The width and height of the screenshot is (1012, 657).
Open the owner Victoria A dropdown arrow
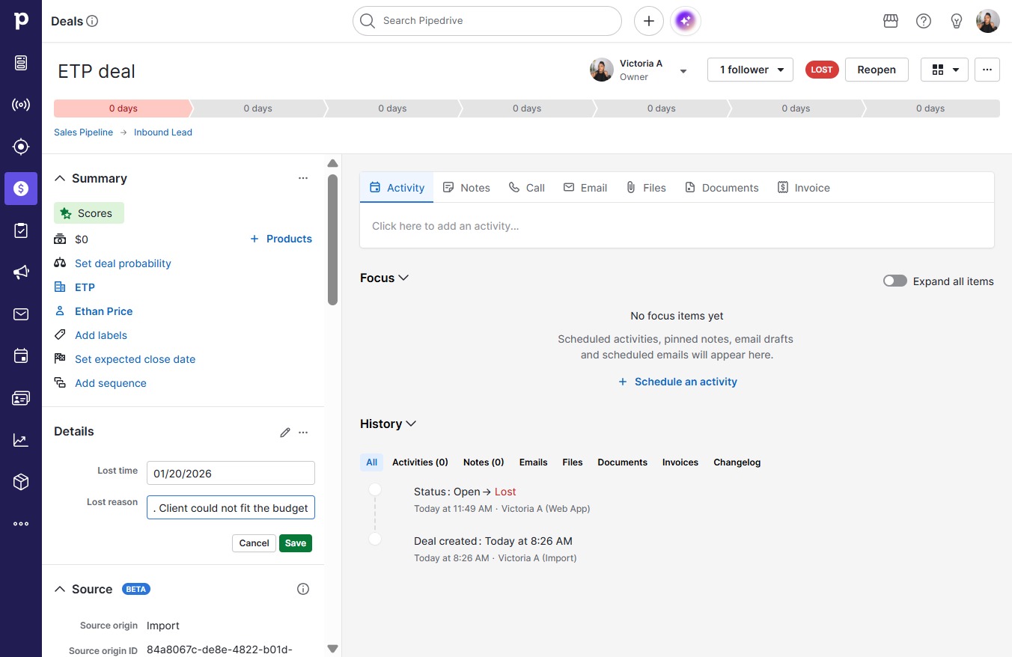pyautogui.click(x=683, y=71)
